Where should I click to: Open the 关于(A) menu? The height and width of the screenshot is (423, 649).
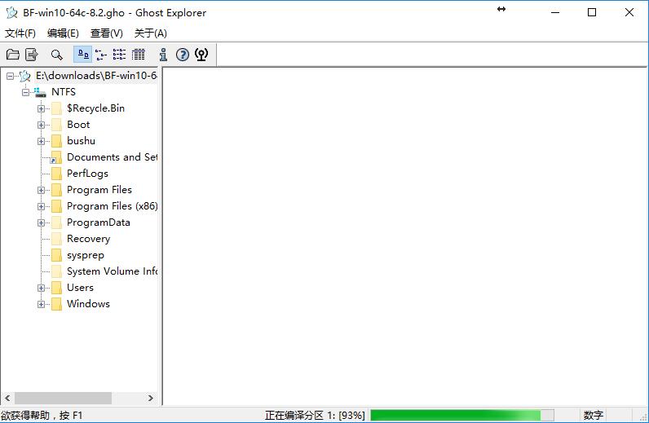(150, 33)
